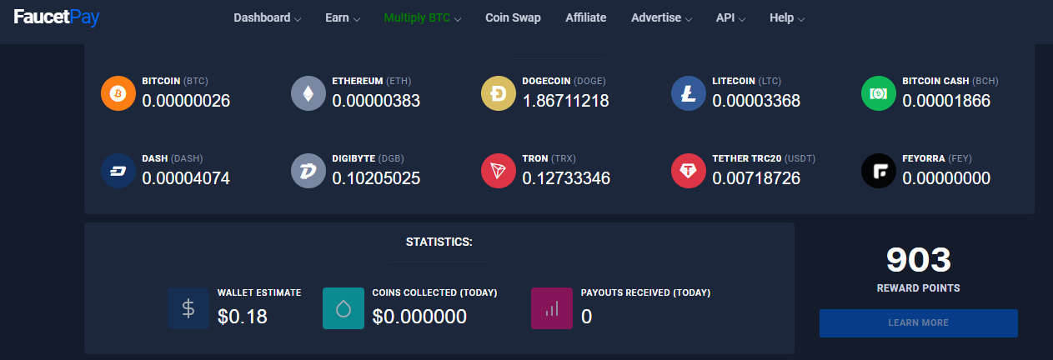Expand the Help dropdown menu
This screenshot has width=1053, height=360.
tap(787, 17)
